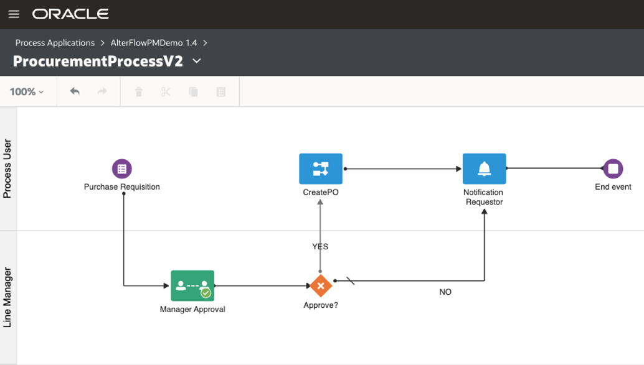The width and height of the screenshot is (644, 365).
Task: Open the zoom level 100% dropdown
Action: click(26, 91)
